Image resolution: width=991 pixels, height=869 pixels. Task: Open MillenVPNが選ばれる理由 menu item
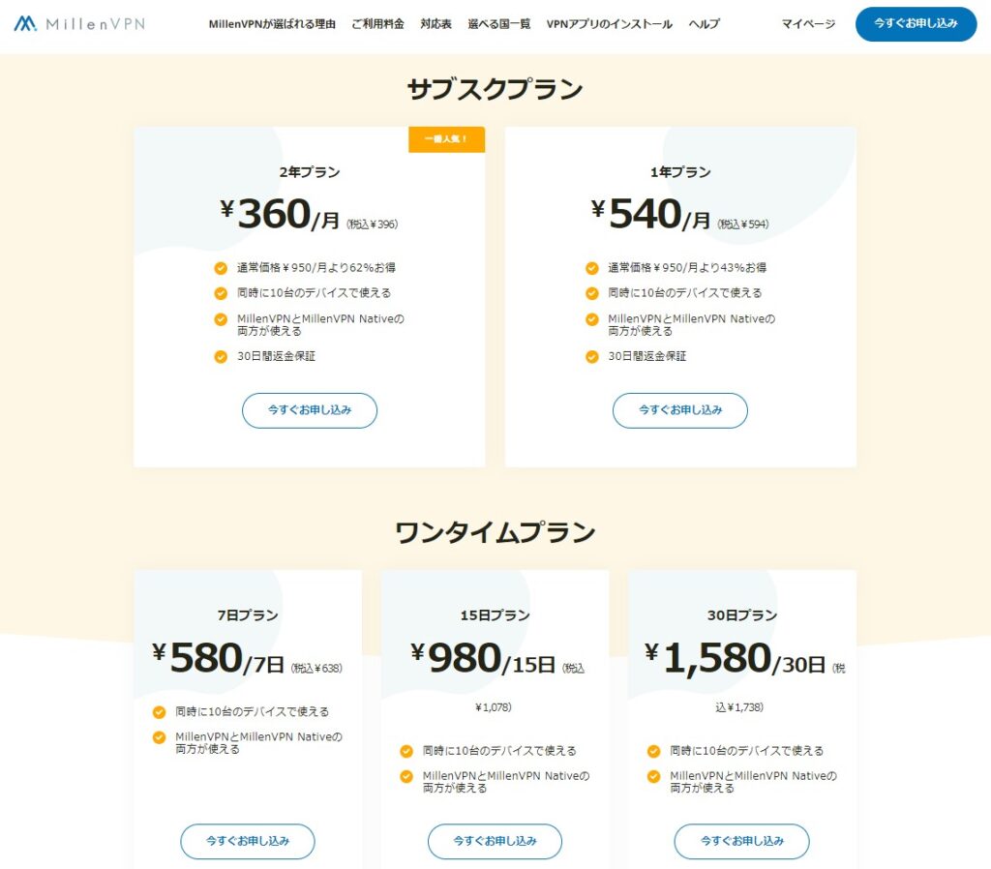pyautogui.click(x=272, y=24)
